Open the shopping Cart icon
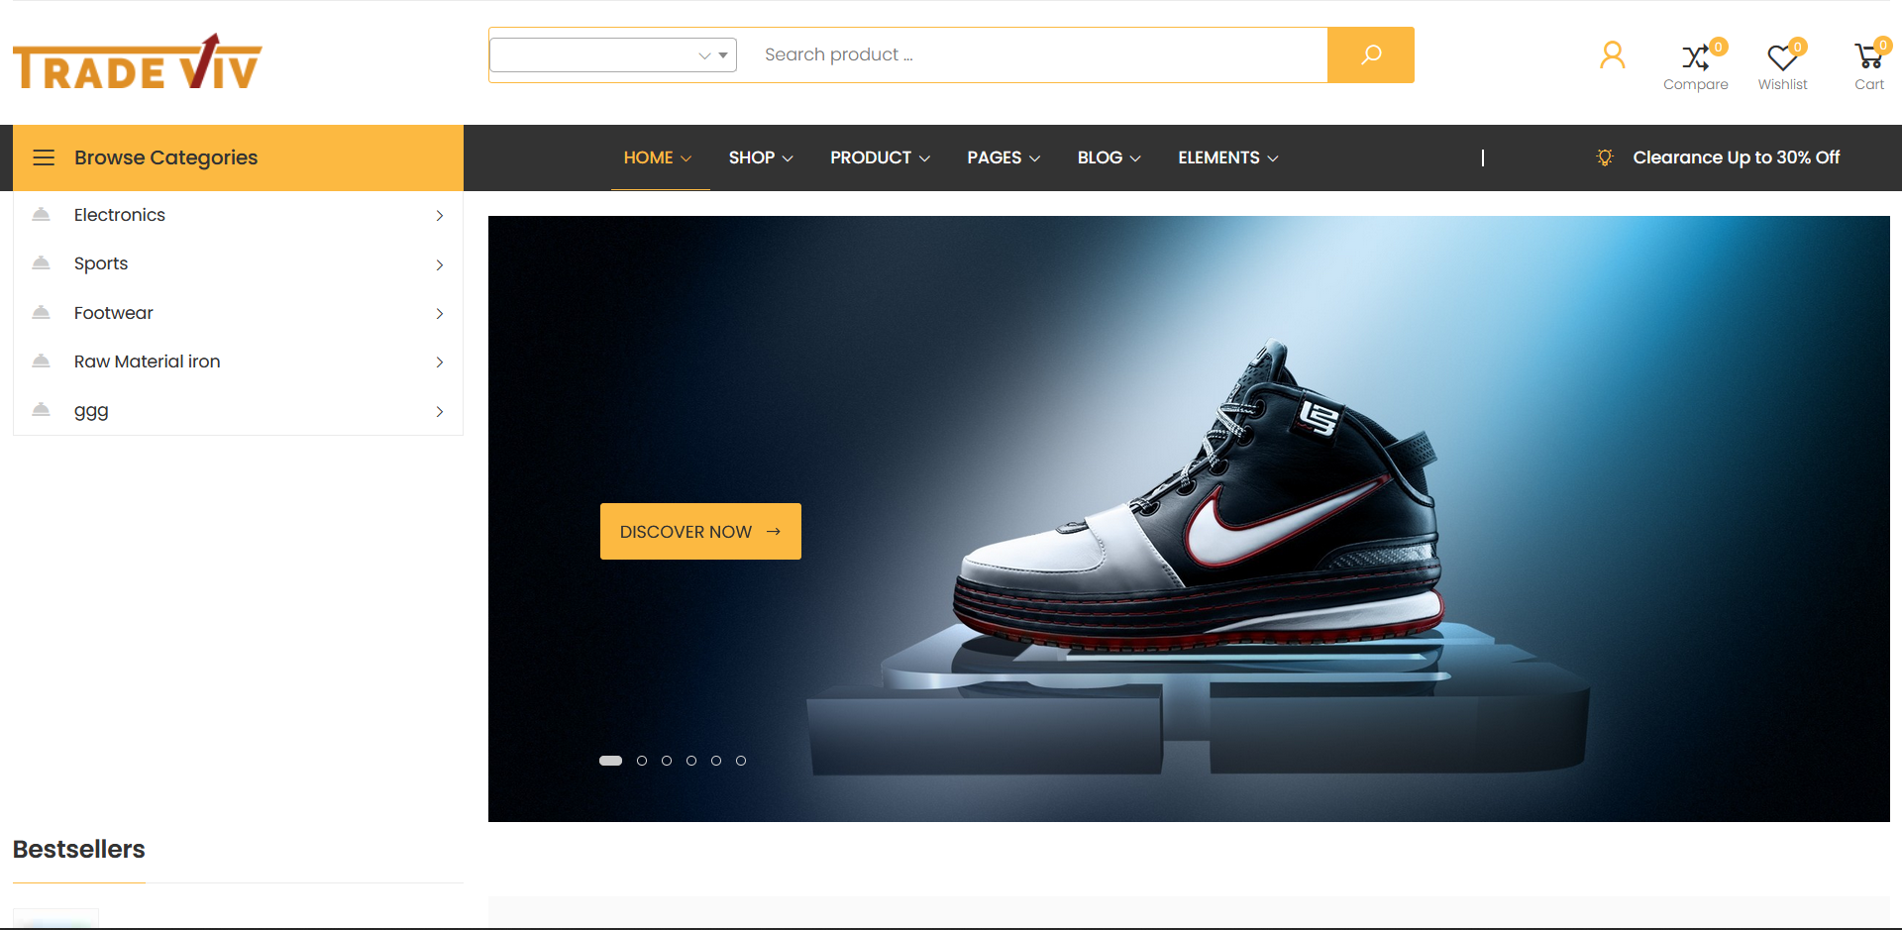This screenshot has height=930, width=1902. tap(1869, 65)
